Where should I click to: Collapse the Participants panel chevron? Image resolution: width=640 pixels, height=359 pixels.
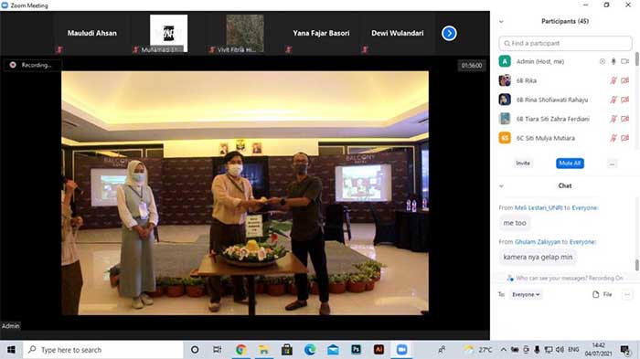[x=501, y=22]
